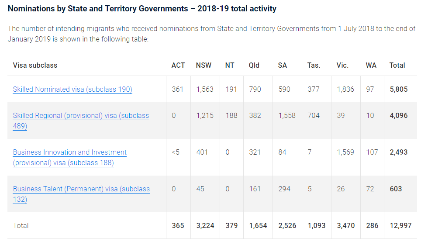
Task: Click the Tas. column header
Action: coord(314,66)
